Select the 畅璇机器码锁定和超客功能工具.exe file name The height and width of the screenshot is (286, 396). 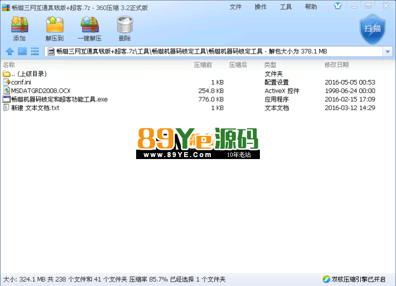click(59, 99)
